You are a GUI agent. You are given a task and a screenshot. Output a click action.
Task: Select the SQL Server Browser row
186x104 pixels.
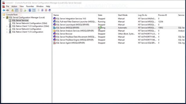coord(119,34)
